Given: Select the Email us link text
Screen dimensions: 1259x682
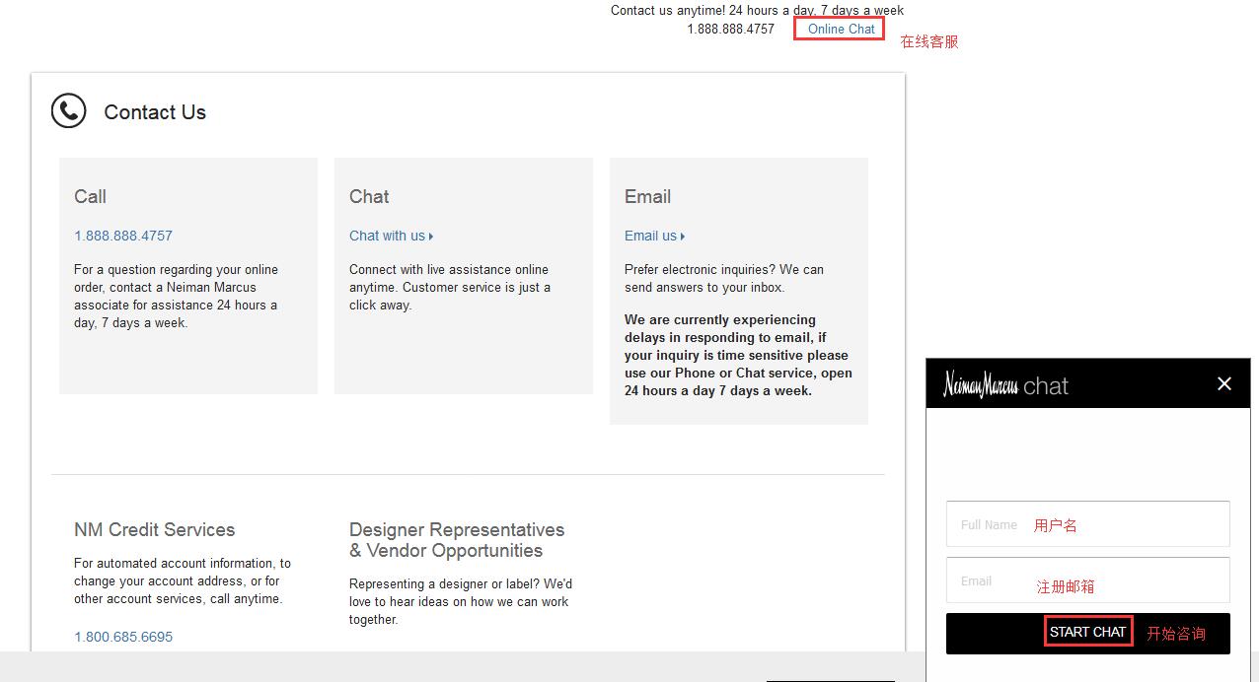Looking at the screenshot, I should tap(650, 236).
